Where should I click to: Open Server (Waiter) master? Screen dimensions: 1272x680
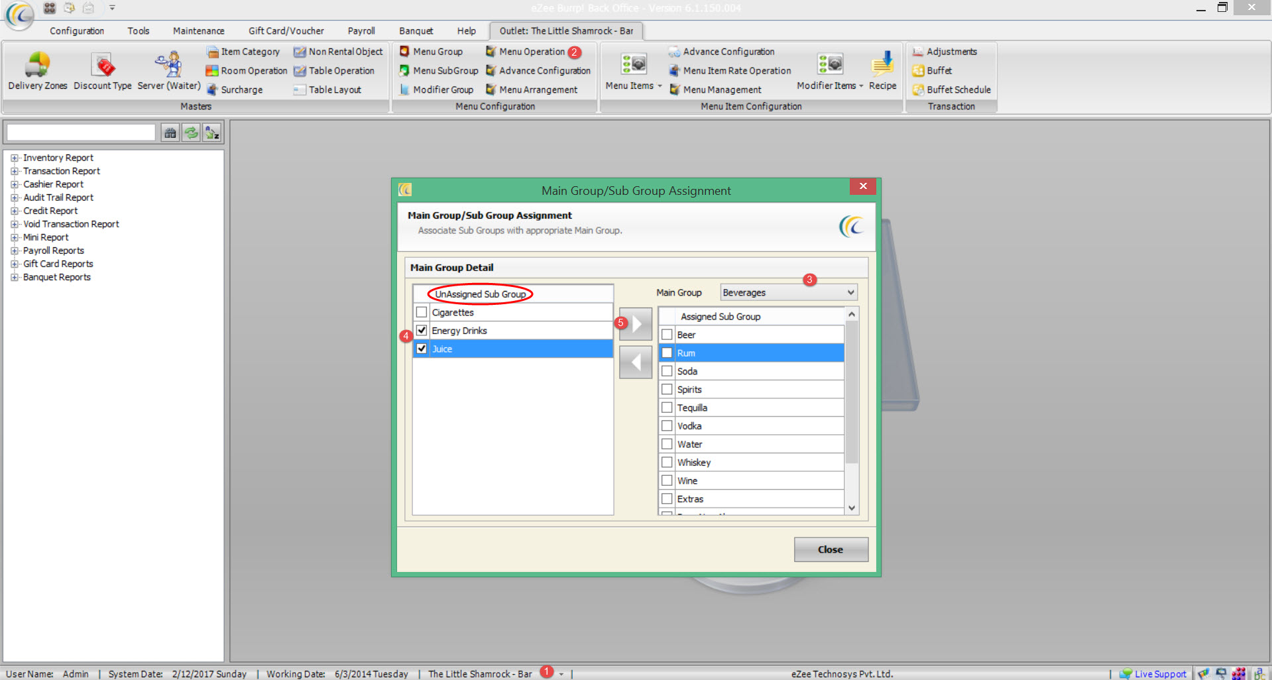(x=169, y=72)
